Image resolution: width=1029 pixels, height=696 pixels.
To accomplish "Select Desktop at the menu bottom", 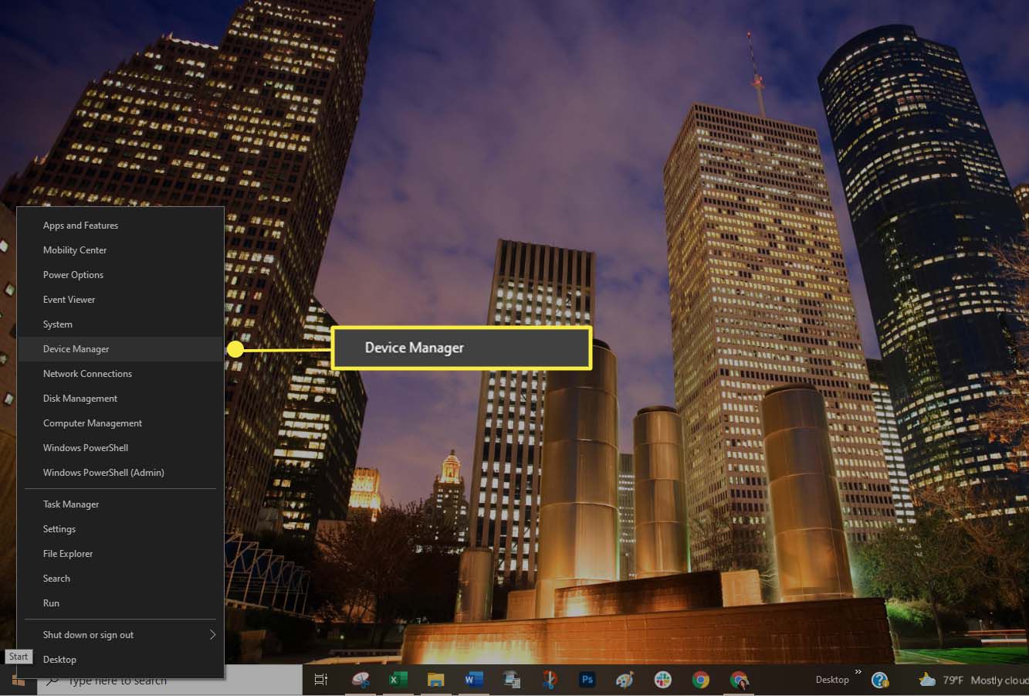I will click(120, 660).
